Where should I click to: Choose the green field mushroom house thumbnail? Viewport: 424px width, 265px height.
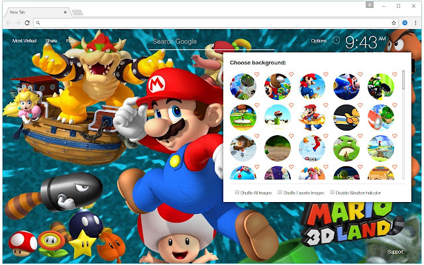243,118
